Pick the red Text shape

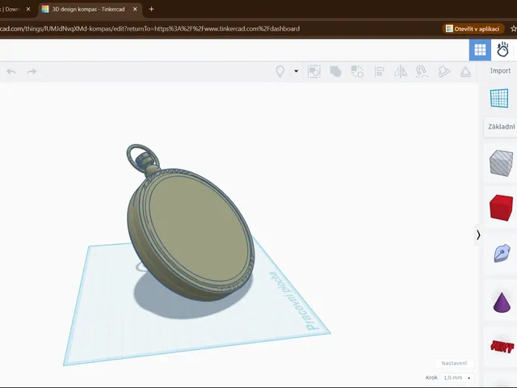[x=502, y=347]
